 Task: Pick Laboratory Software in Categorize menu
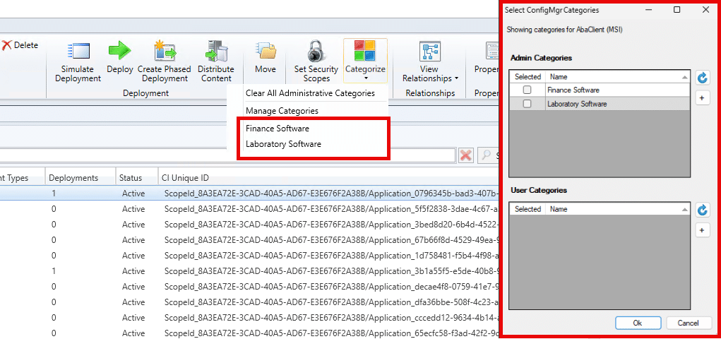[x=283, y=144]
